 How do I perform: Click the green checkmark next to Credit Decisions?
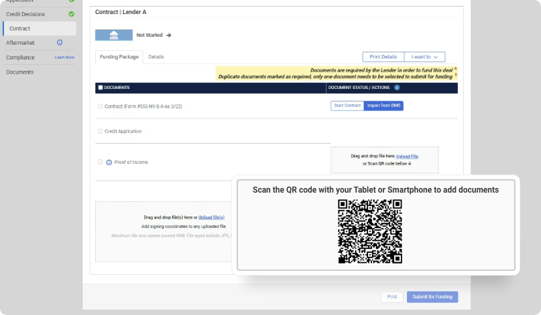[x=71, y=14]
